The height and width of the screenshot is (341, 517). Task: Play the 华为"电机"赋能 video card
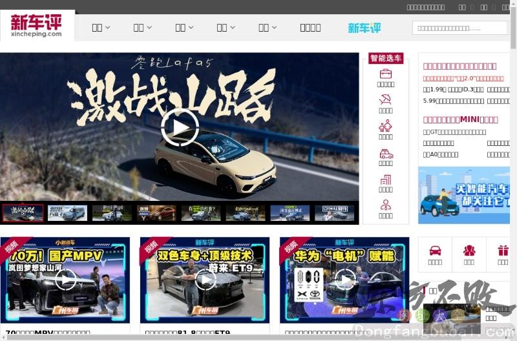[344, 280]
